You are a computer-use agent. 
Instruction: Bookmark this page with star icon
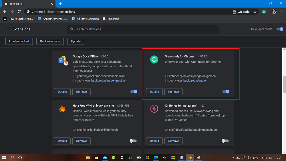click(255, 12)
